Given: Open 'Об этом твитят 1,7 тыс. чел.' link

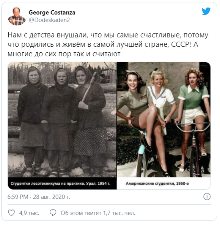Looking at the screenshot, I should click(98, 213).
